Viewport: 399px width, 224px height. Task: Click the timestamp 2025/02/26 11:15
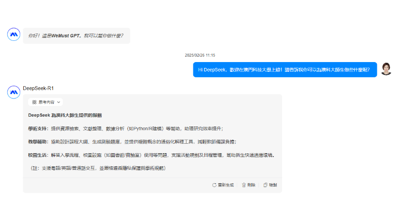pos(200,55)
